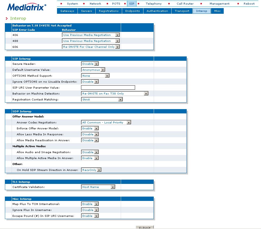261x229 pixels.
Task: Open the Registration Contact Matching dropdown
Action: click(x=102, y=100)
